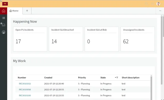This screenshot has height=100, width=164.
Task: Open the State column filter arrow
Action: click(115, 77)
